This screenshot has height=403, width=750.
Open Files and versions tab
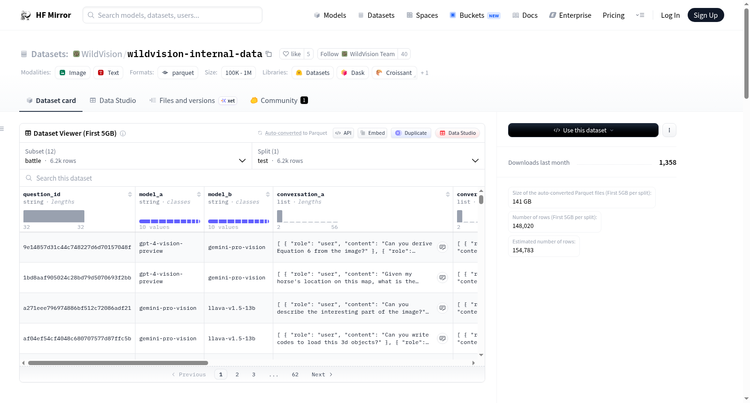(x=193, y=100)
